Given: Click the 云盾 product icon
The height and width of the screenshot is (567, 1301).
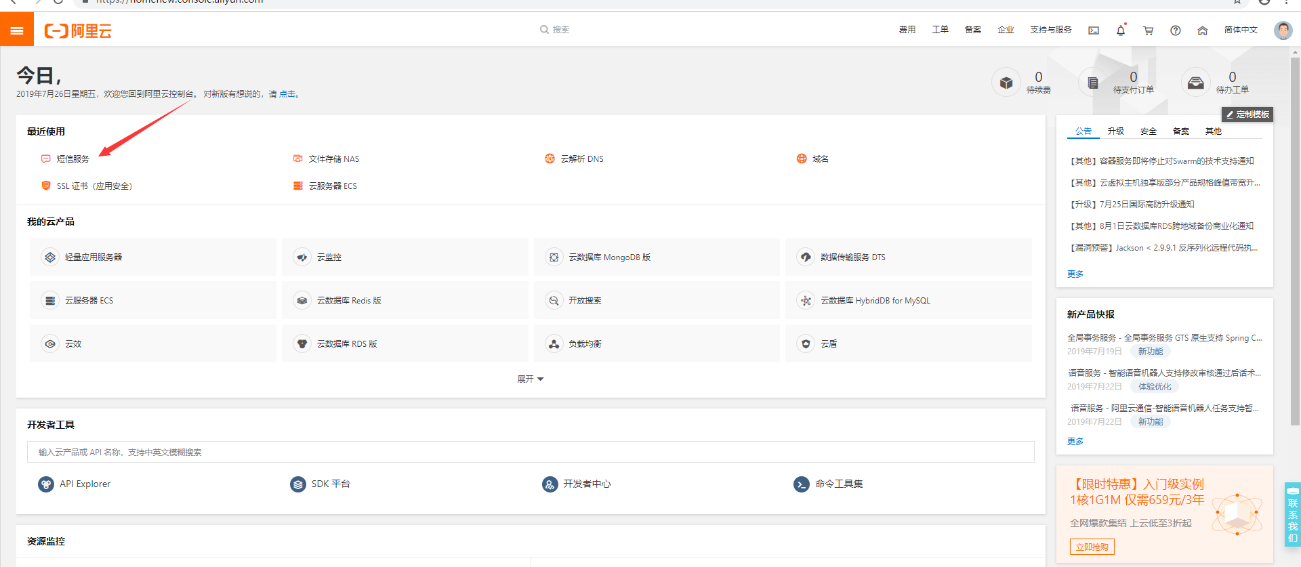Looking at the screenshot, I should (x=806, y=344).
